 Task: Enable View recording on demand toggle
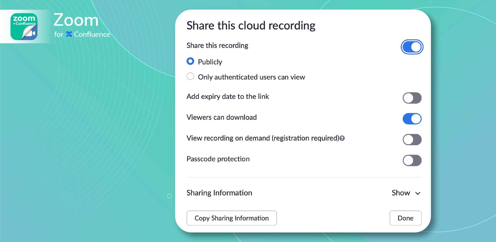pyautogui.click(x=412, y=140)
